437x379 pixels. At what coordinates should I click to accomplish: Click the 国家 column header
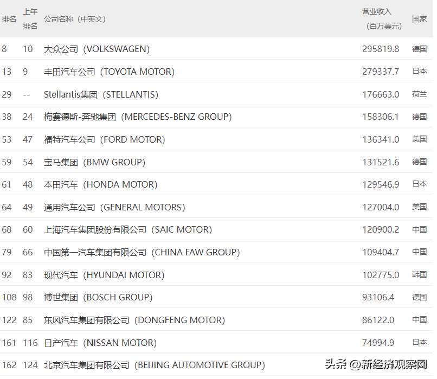click(x=419, y=19)
